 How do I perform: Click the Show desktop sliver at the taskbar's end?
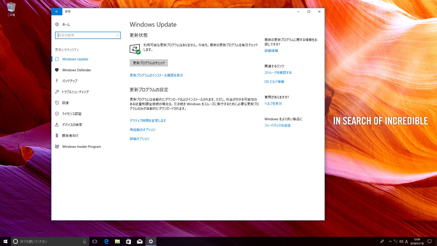point(436,241)
